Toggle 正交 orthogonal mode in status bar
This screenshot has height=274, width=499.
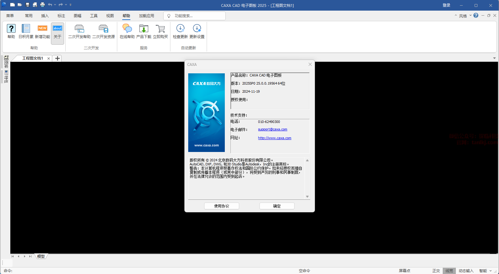(436, 271)
